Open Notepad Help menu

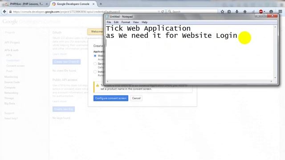click(144, 22)
